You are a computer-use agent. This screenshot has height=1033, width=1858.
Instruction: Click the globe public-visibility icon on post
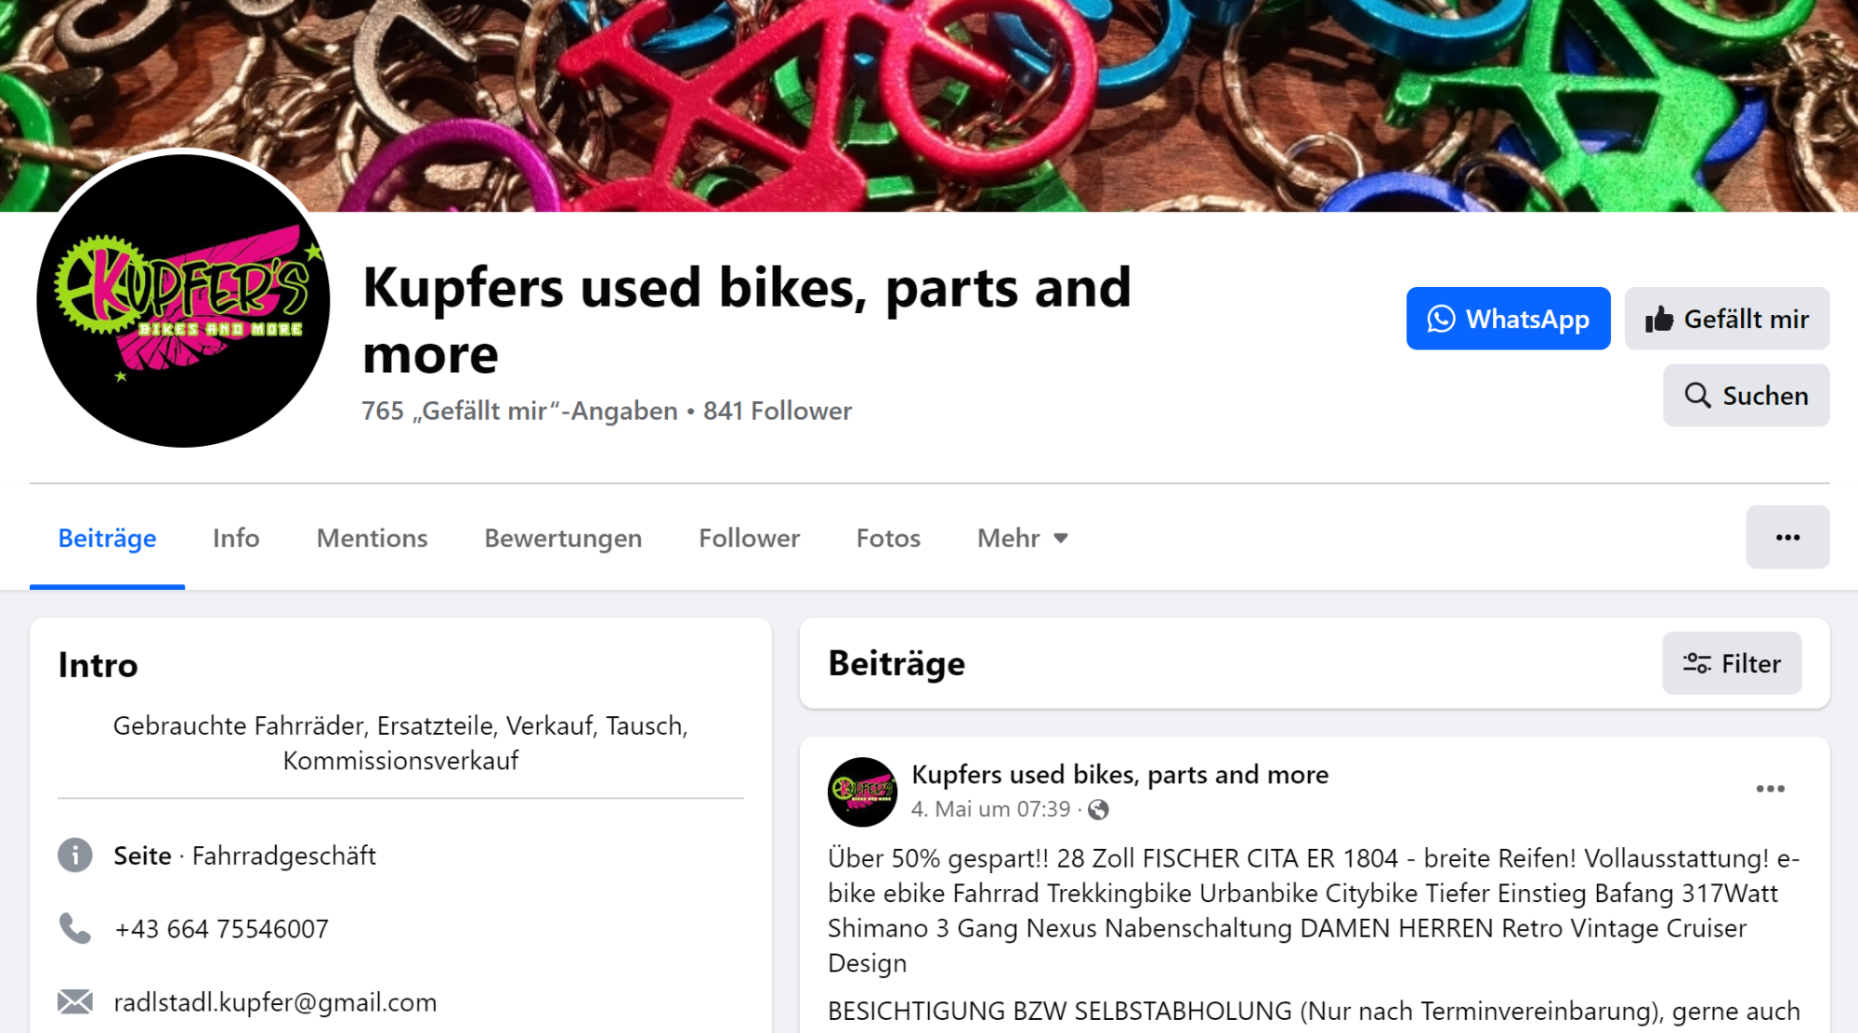(1098, 810)
